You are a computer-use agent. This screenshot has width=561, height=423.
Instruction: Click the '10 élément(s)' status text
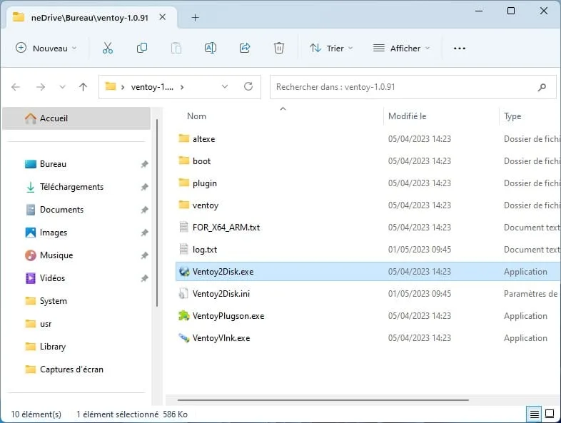click(x=36, y=414)
